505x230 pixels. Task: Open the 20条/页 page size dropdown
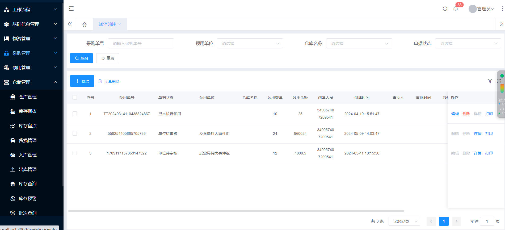point(404,221)
